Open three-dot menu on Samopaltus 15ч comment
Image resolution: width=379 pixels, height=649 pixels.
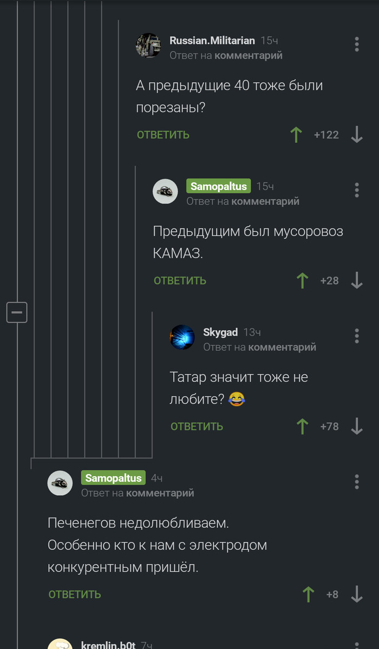pyautogui.click(x=357, y=190)
